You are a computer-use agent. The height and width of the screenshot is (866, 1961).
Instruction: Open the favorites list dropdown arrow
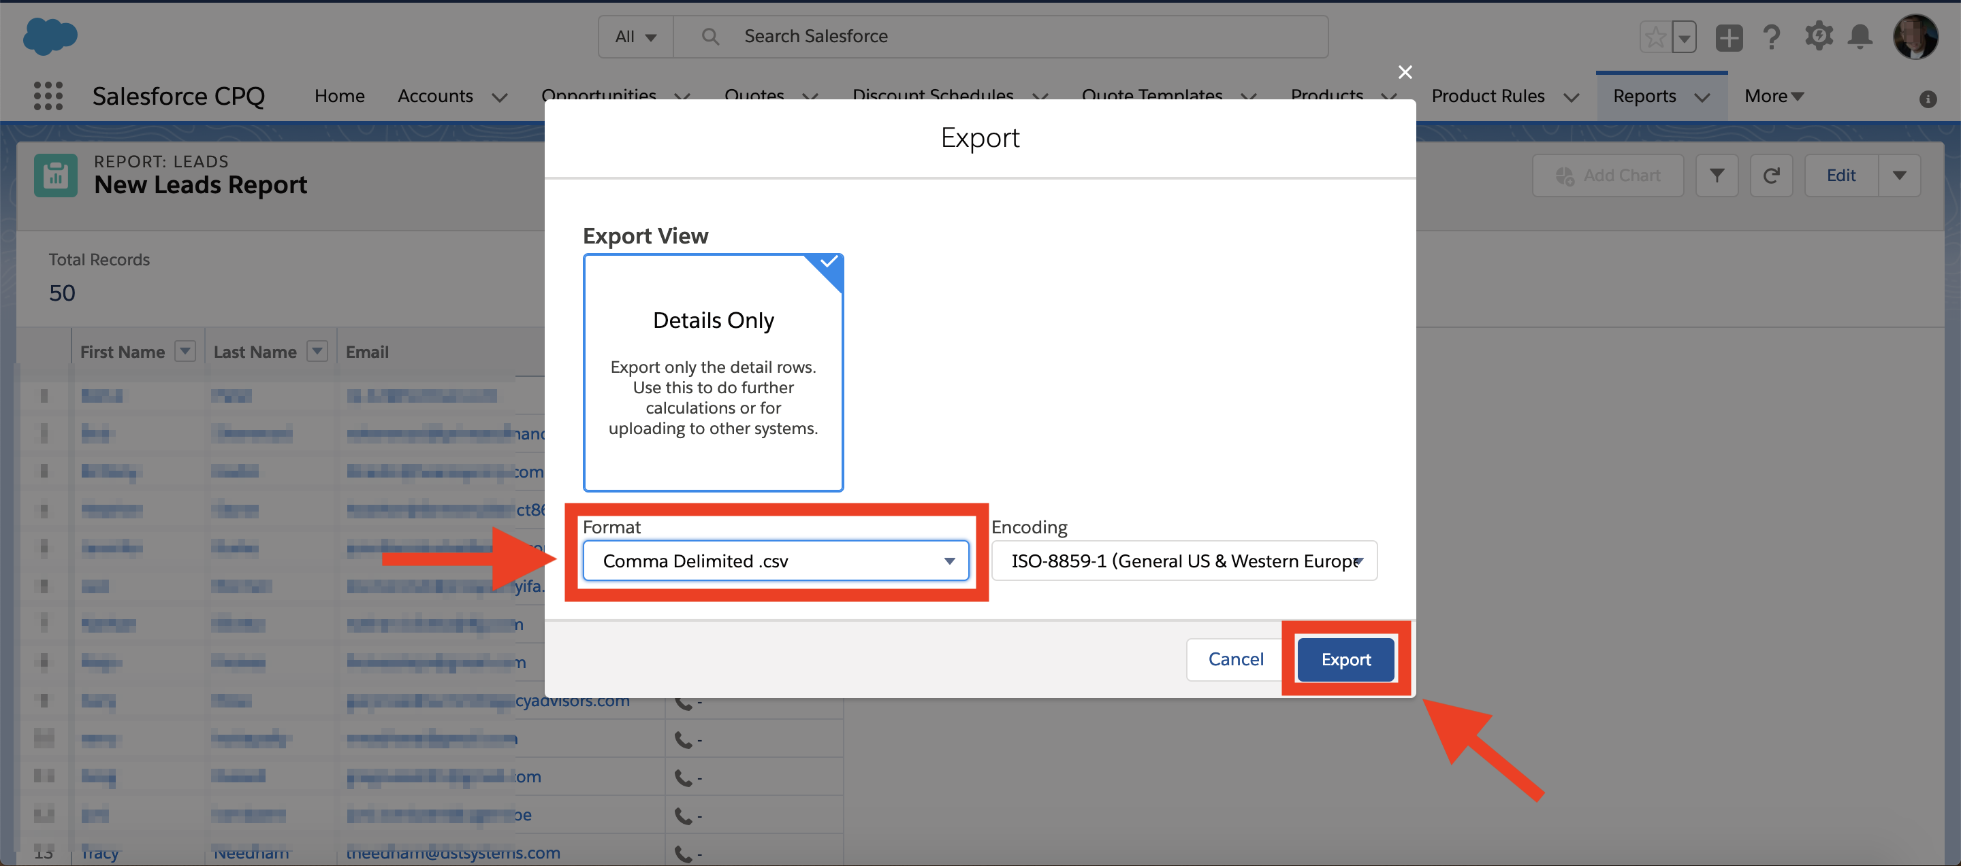point(1685,37)
